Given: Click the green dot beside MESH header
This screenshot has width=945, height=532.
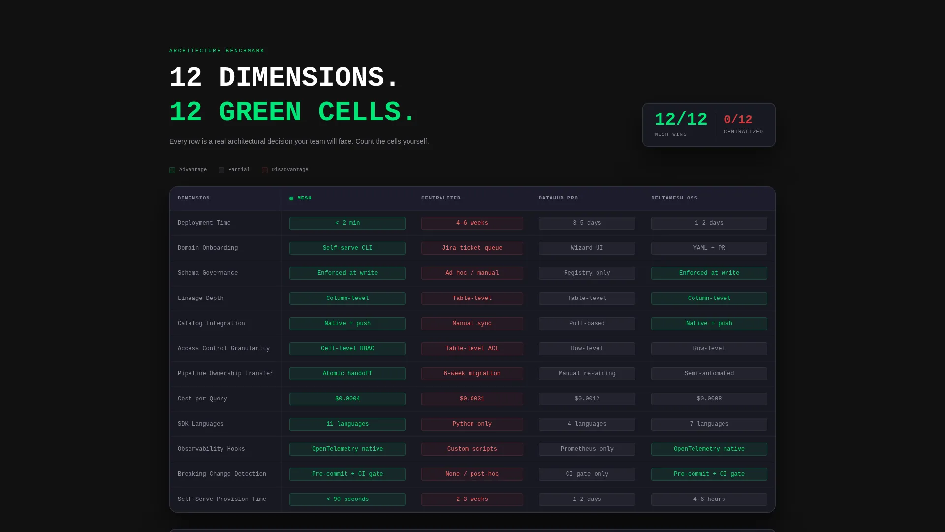Looking at the screenshot, I should click(291, 199).
